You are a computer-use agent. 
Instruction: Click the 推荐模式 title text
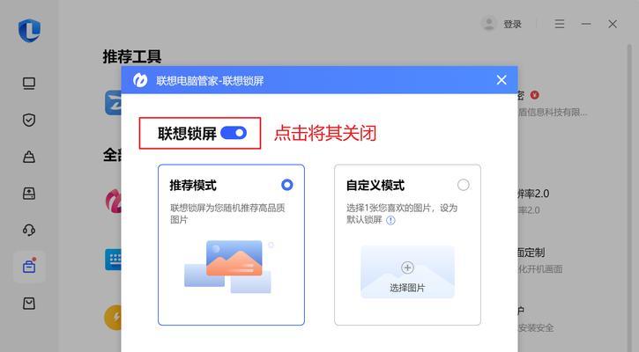(x=193, y=186)
